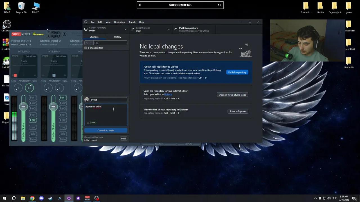Switch to the History tab
360x202 pixels.
(118, 37)
